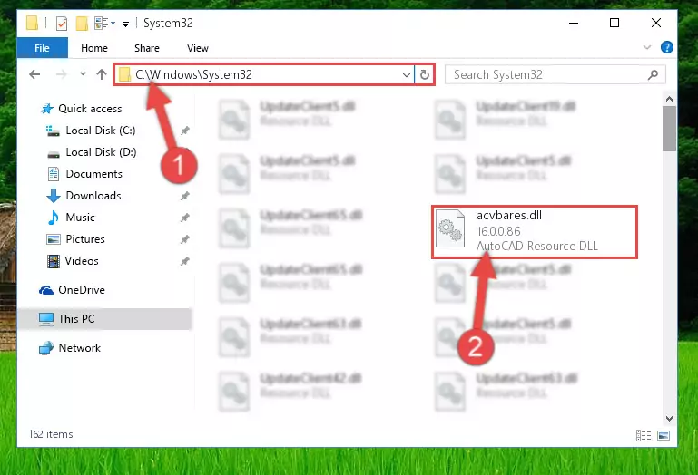Maximize the System32 window
Image resolution: width=698 pixels, height=475 pixels.
pos(614,23)
